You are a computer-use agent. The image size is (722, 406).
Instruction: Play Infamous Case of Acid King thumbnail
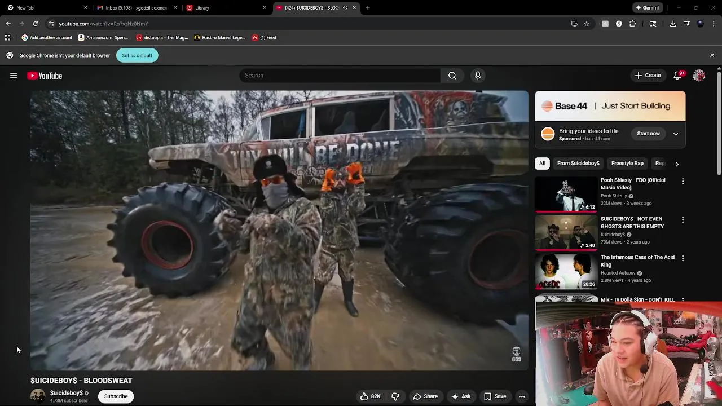click(566, 271)
